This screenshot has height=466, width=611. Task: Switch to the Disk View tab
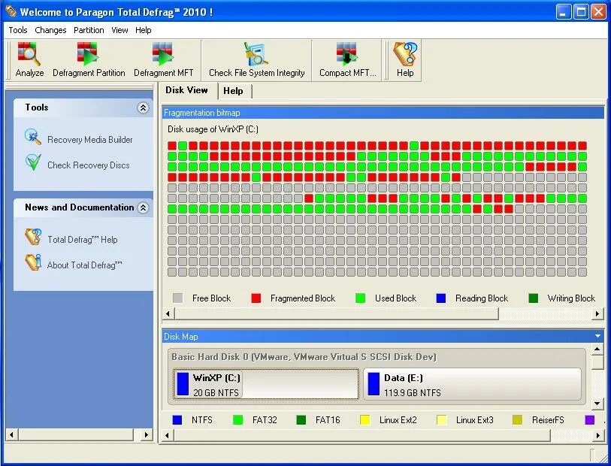[186, 90]
